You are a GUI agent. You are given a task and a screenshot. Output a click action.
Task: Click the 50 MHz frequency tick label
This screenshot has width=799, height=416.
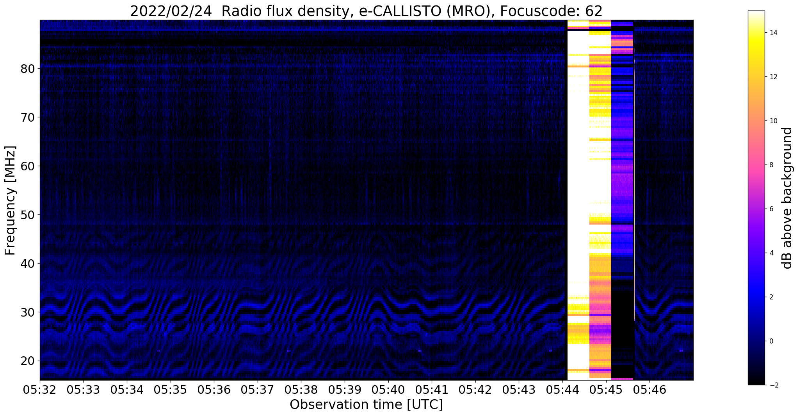27,215
